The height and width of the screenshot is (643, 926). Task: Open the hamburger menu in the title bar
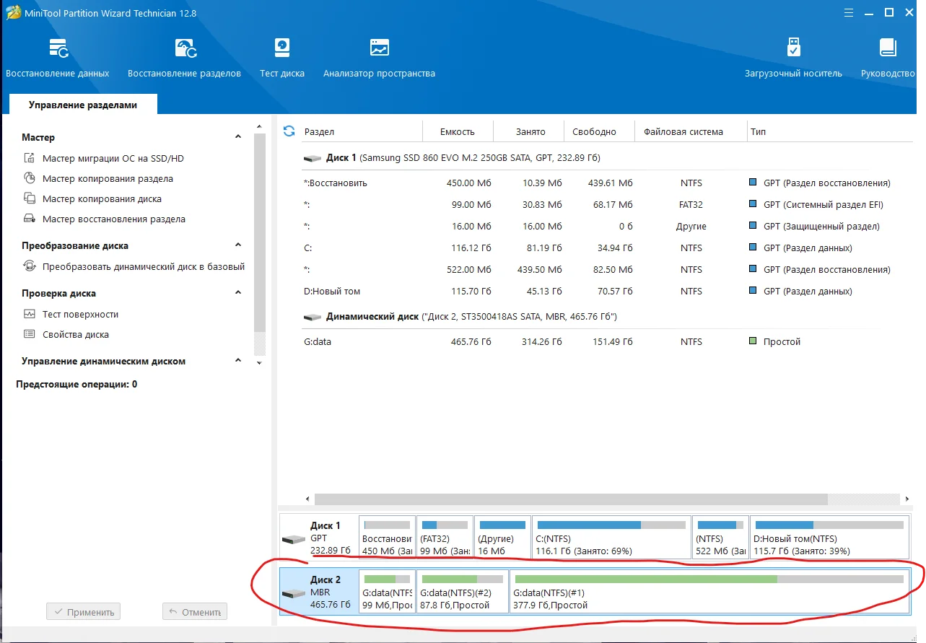[x=849, y=12]
